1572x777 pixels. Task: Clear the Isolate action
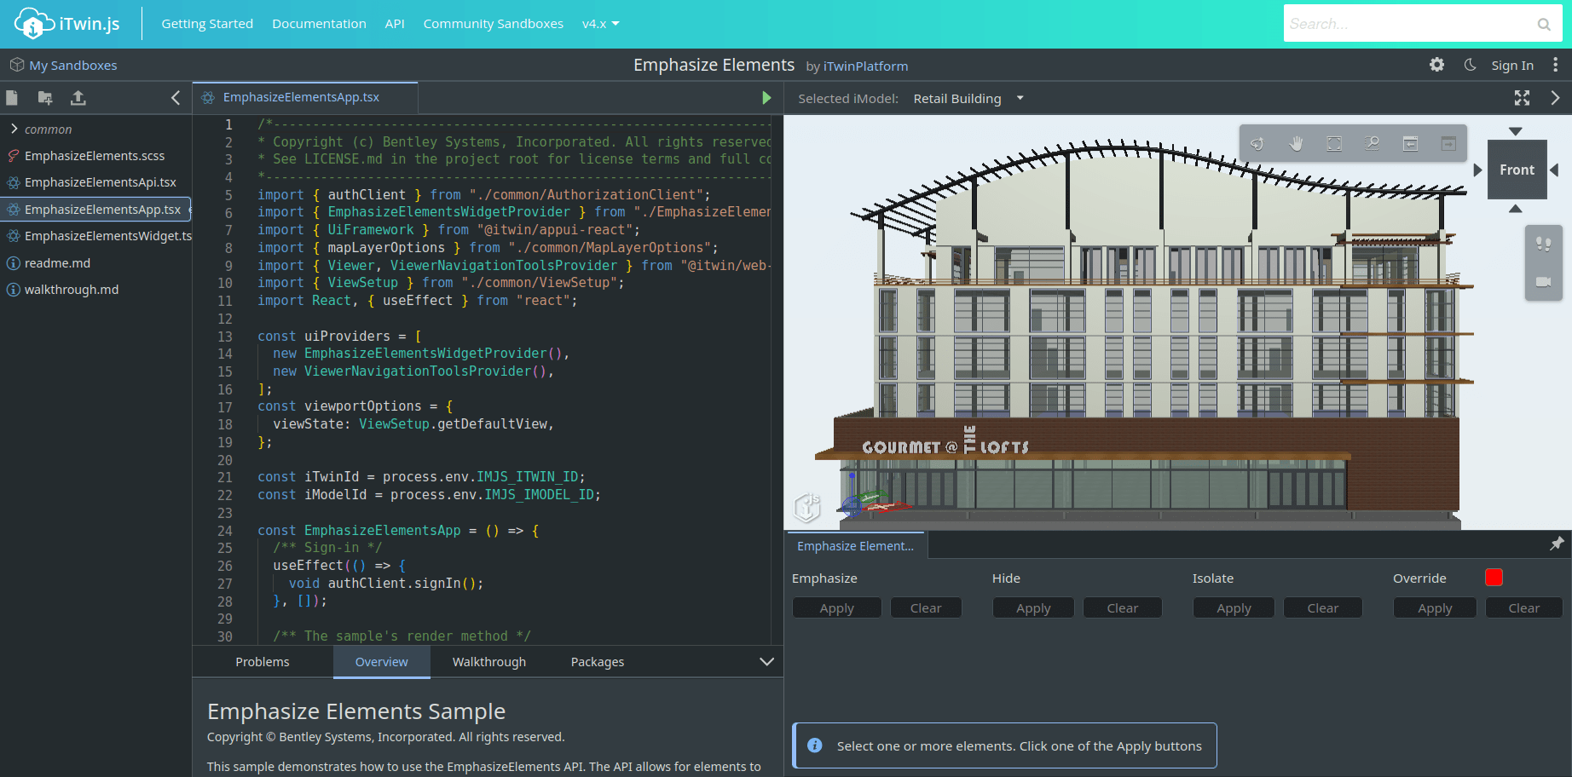click(1323, 607)
